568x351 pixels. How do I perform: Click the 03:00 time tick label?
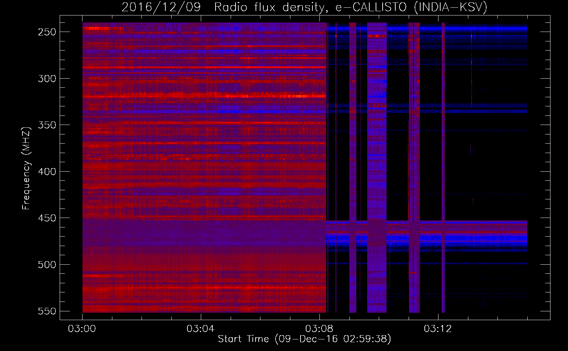[82, 329]
